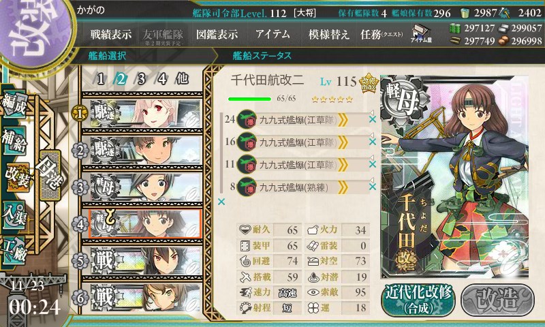
Task: Switch to fleet tab 3
Action: coord(141,79)
